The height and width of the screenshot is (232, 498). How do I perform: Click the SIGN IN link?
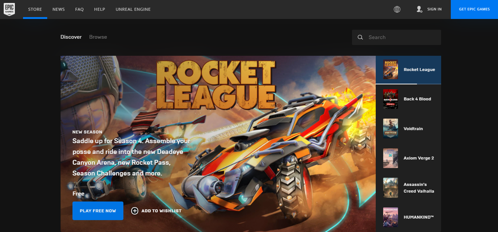434,9
